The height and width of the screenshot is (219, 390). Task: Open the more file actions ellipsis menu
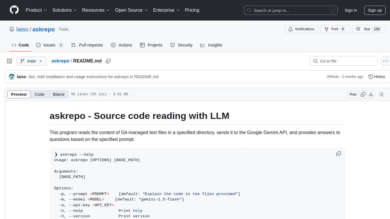tap(385, 61)
